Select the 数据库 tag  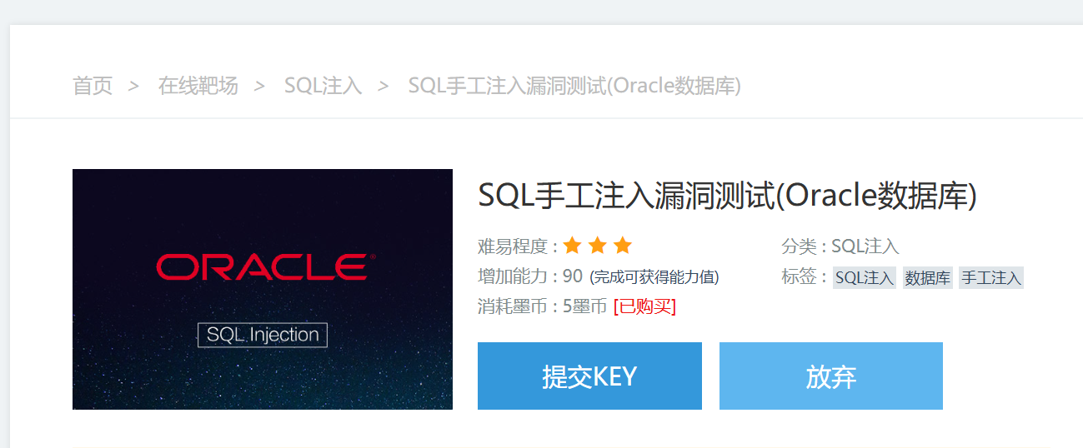point(928,278)
